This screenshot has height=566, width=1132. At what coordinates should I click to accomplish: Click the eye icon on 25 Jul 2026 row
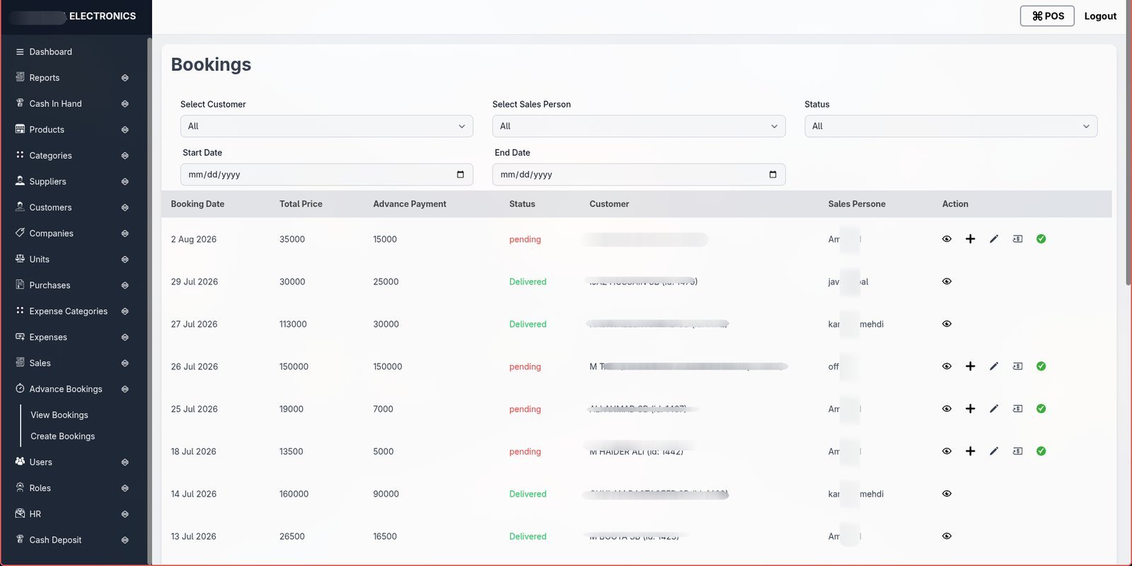(x=947, y=409)
